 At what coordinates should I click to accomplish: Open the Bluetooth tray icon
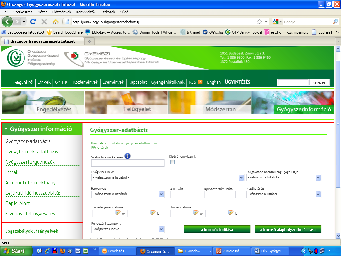pos(316,251)
